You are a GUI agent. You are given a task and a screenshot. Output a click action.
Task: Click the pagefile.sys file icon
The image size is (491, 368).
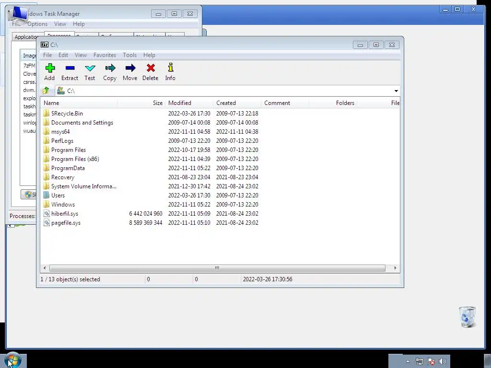pos(47,222)
